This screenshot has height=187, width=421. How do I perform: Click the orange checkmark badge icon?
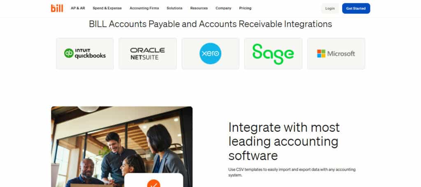click(x=154, y=183)
